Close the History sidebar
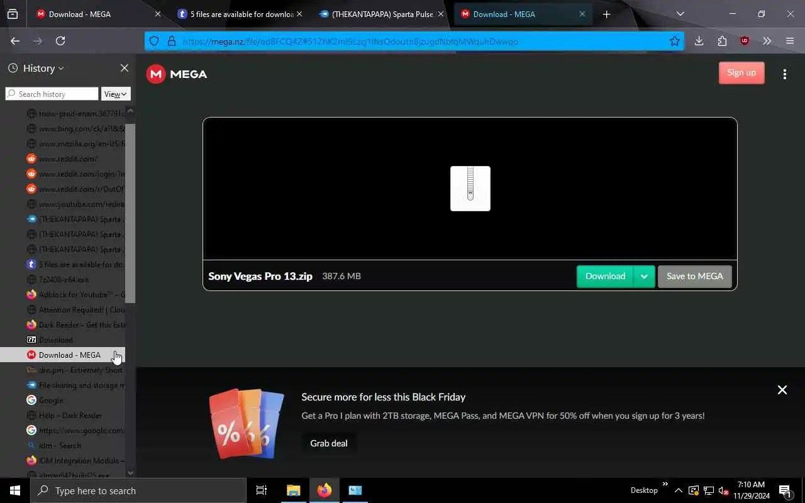Viewport: 805px width, 503px height. (125, 68)
